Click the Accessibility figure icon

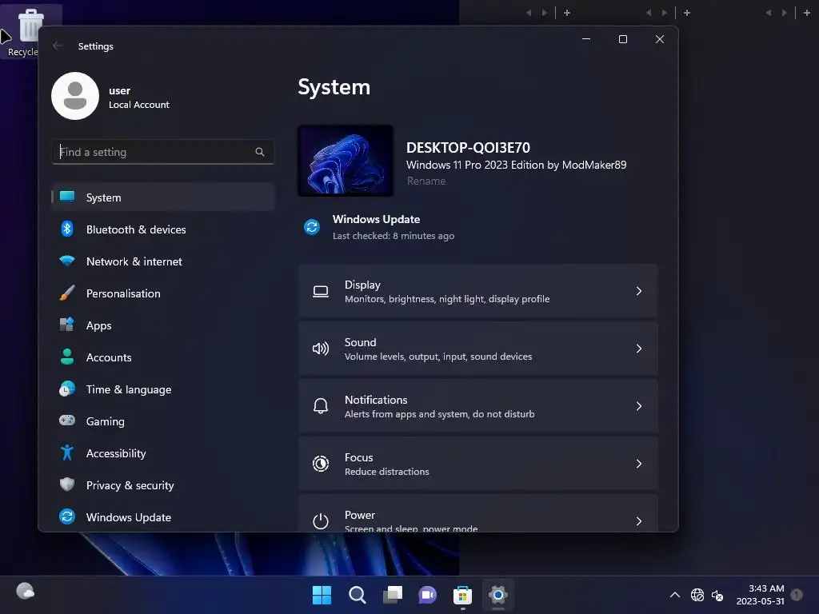coord(67,453)
